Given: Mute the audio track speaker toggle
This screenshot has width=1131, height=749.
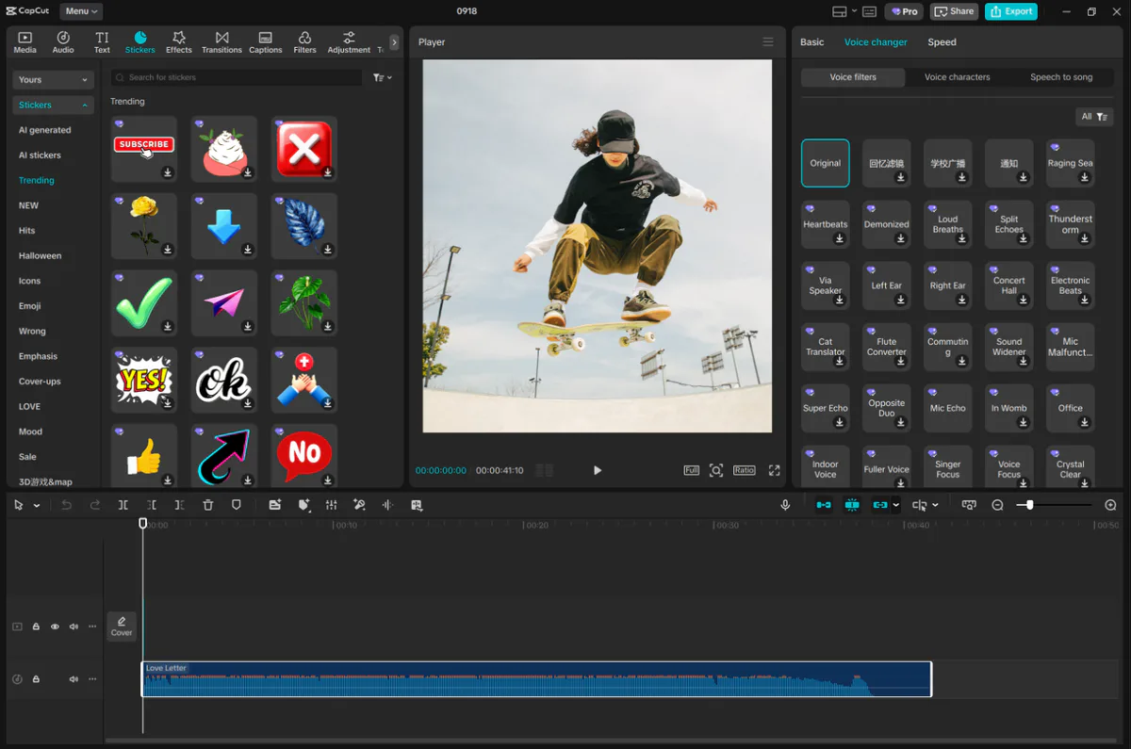Looking at the screenshot, I should [74, 678].
